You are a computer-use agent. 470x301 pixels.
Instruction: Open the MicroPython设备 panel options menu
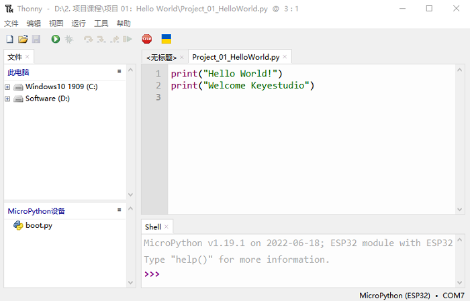click(x=119, y=210)
